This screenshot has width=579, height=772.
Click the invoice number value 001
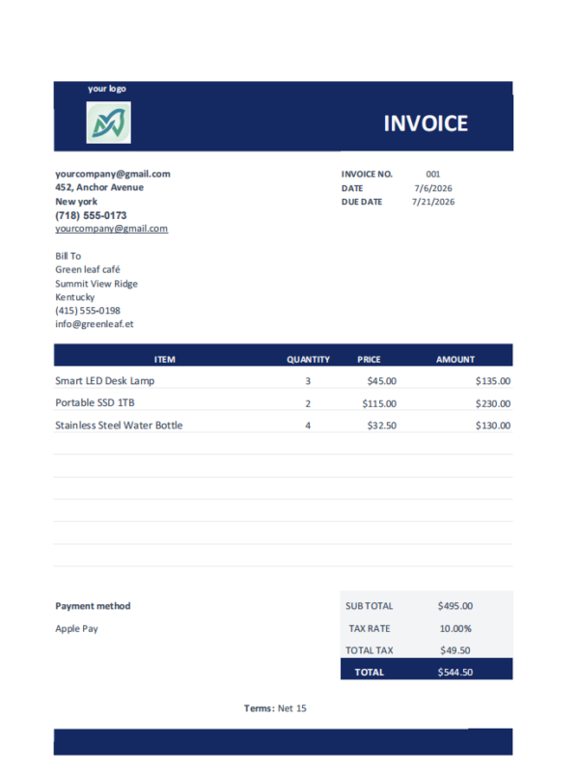click(x=432, y=175)
